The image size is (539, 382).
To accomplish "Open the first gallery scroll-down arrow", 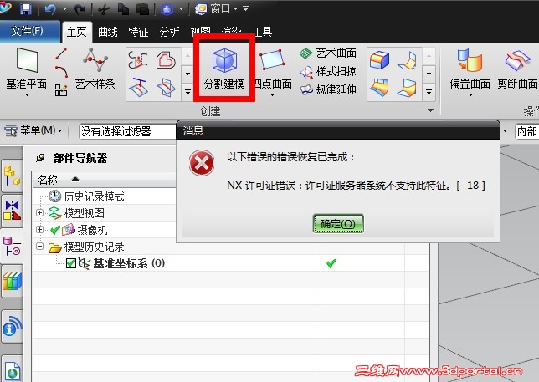I will 187,74.
